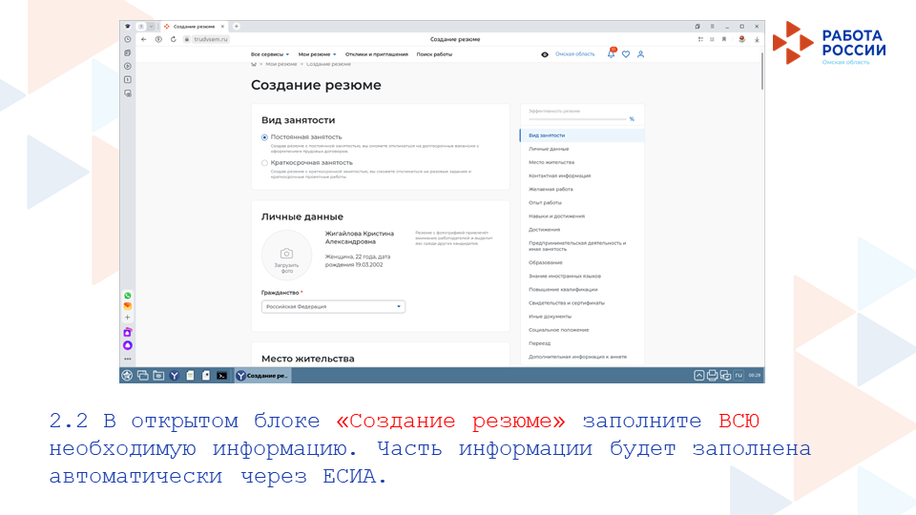
Task: Select the Краткосрочная занятость radio button
Action: (x=265, y=163)
